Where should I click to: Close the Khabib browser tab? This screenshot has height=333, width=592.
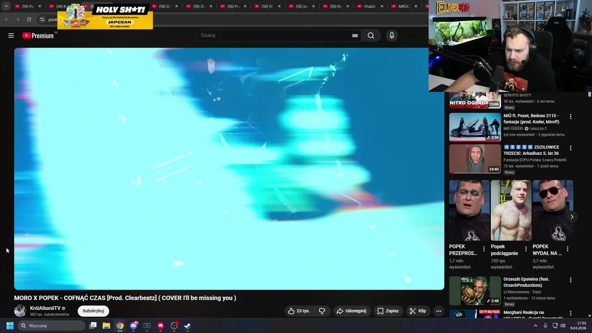tap(382, 6)
